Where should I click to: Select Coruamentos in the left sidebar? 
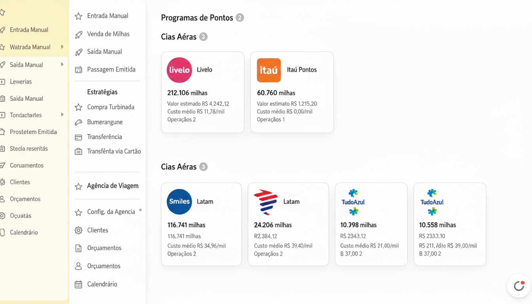tap(27, 165)
